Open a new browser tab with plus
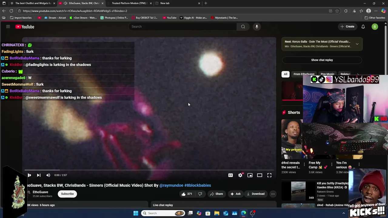Image resolution: width=388 pixels, height=218 pixels. (x=206, y=3)
